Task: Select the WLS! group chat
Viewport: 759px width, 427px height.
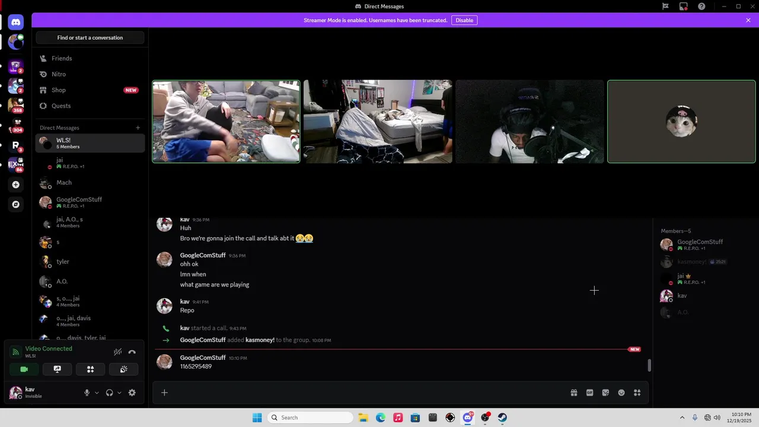Action: click(90, 143)
